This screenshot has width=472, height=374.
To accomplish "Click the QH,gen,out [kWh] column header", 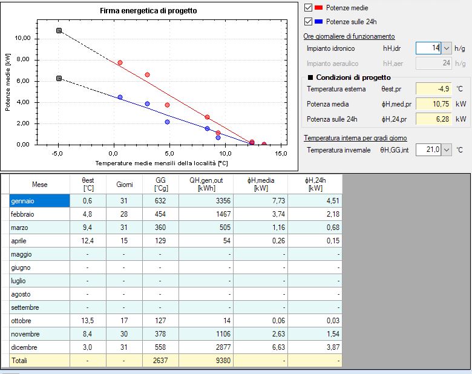I will coord(206,185).
